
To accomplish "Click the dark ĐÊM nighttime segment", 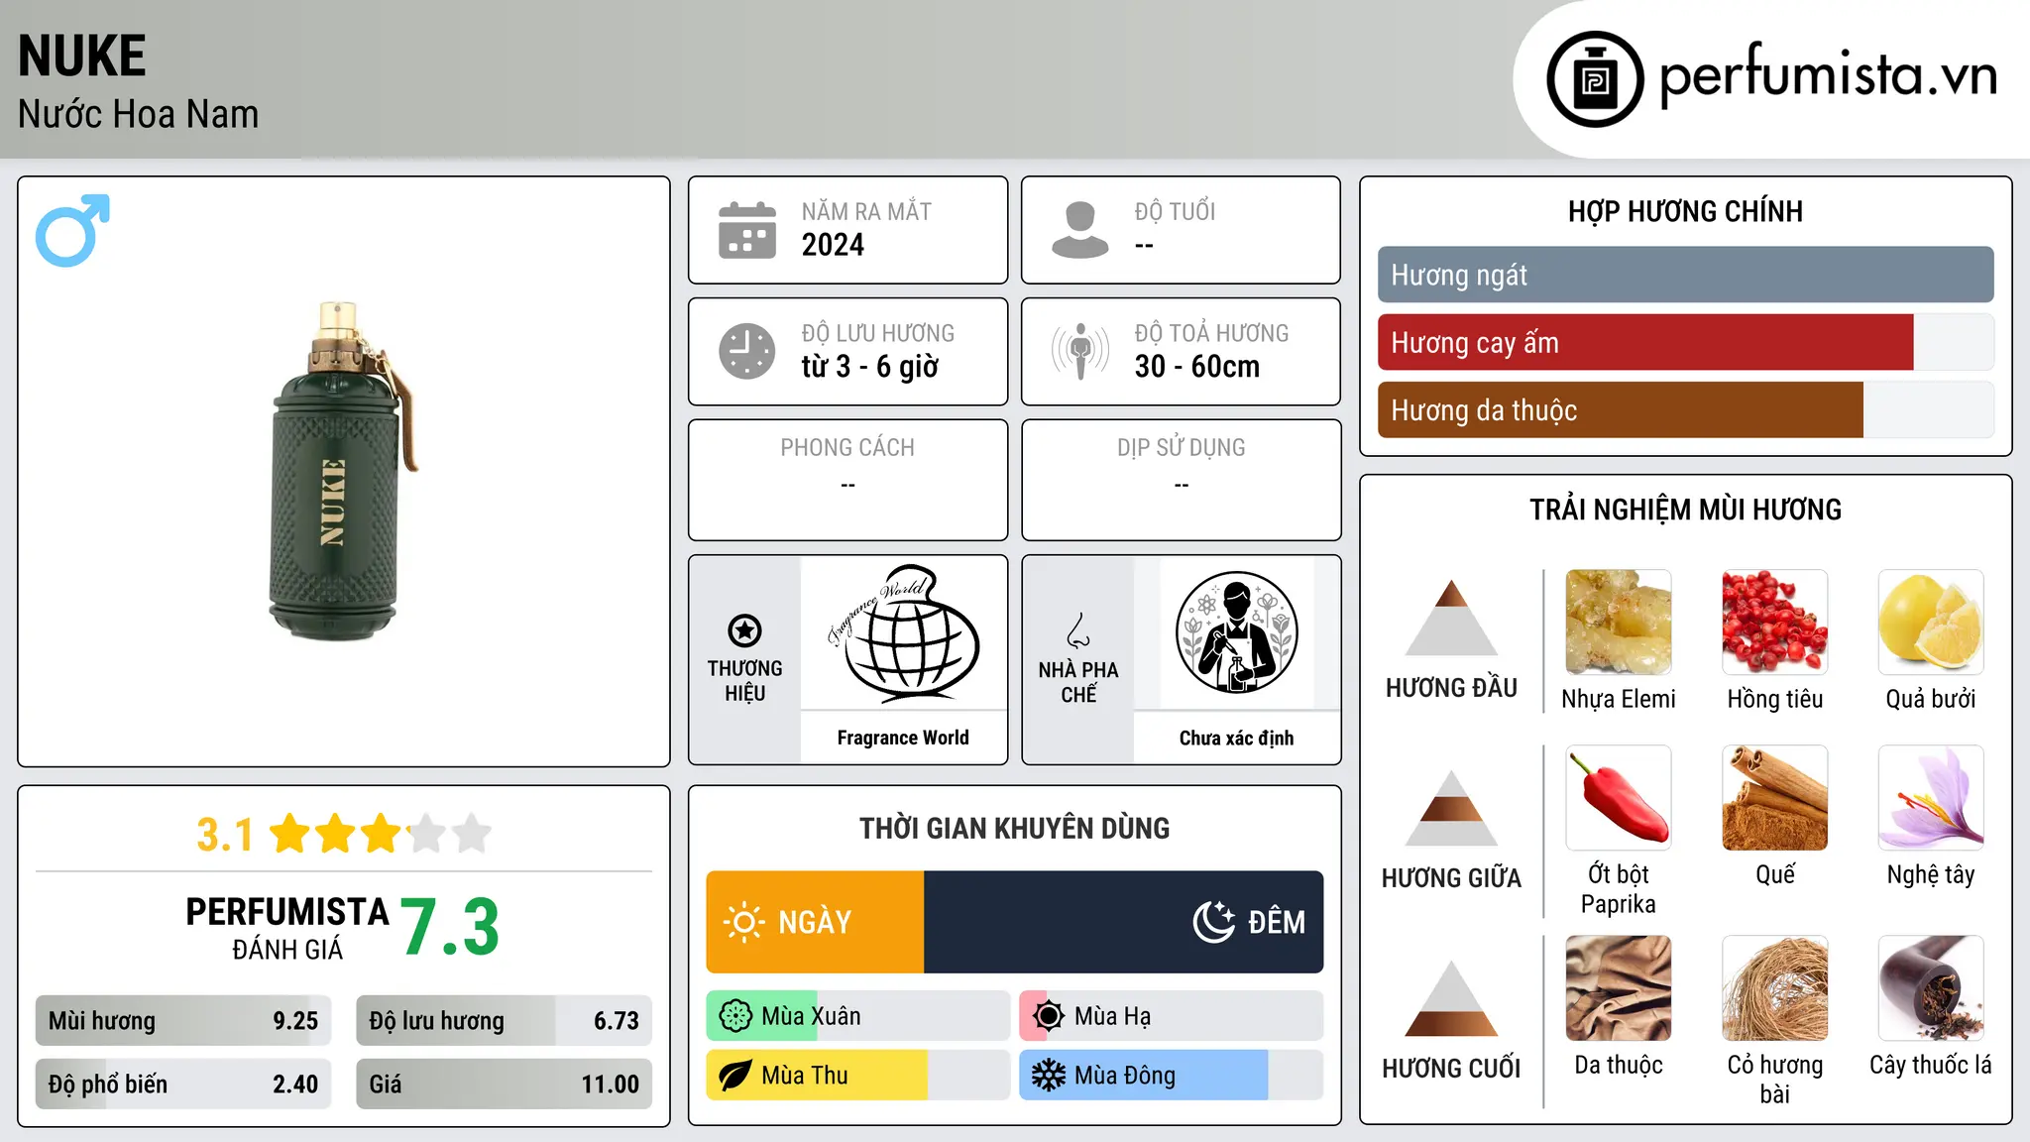I will [x=1124, y=922].
